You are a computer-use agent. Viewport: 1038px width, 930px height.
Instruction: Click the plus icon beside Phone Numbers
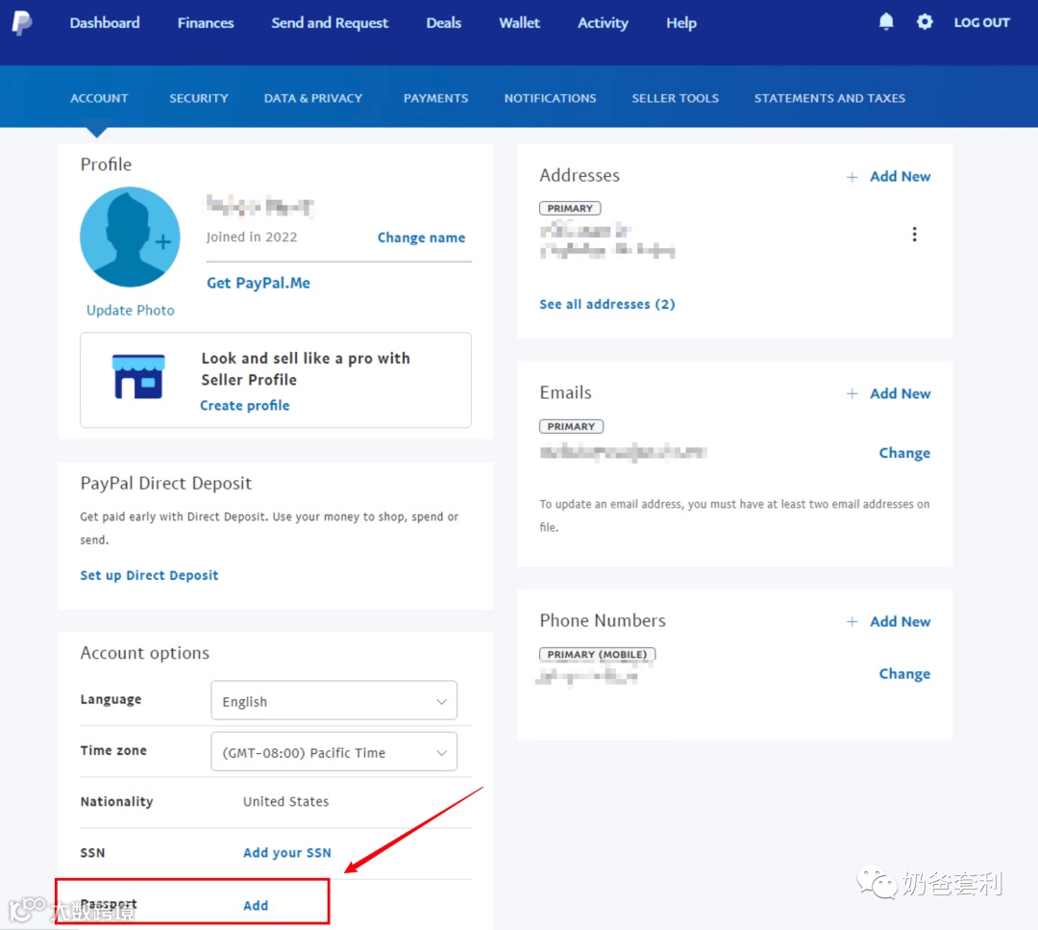(x=852, y=621)
